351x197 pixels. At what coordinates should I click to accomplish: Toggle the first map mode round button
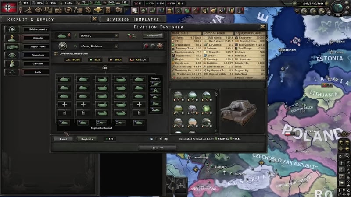click(x=304, y=11)
